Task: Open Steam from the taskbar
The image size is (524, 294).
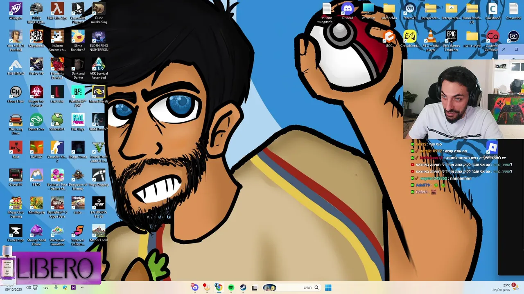Action: [243, 287]
